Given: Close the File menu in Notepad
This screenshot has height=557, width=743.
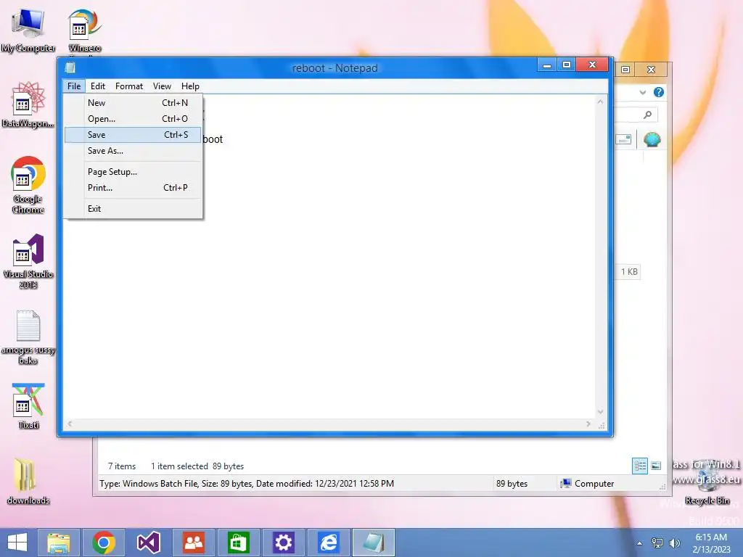Looking at the screenshot, I should 74,86.
